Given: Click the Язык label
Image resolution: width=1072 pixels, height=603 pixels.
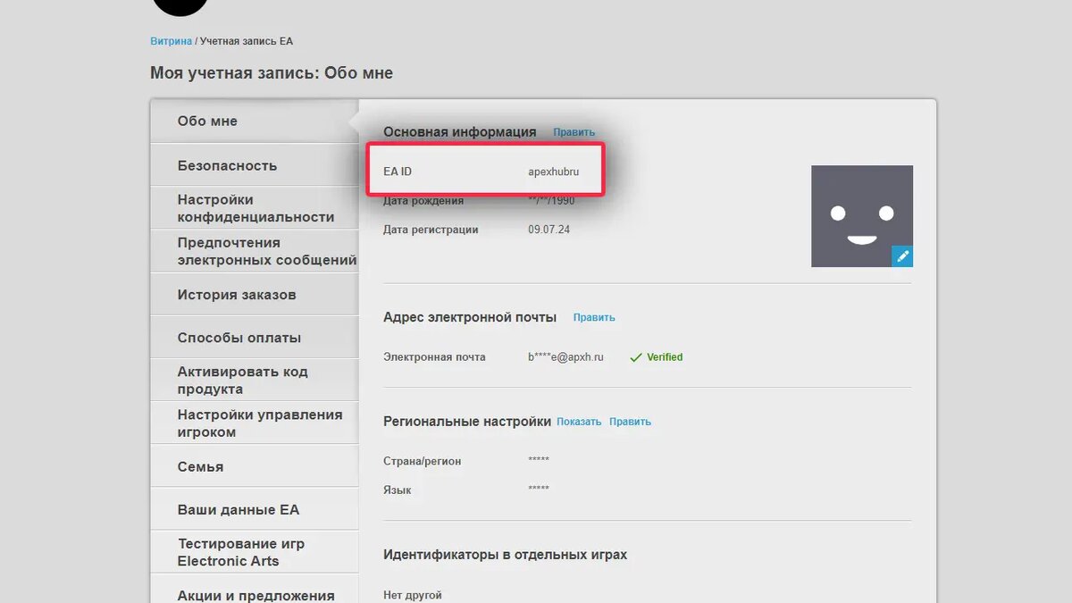Looking at the screenshot, I should coord(398,490).
